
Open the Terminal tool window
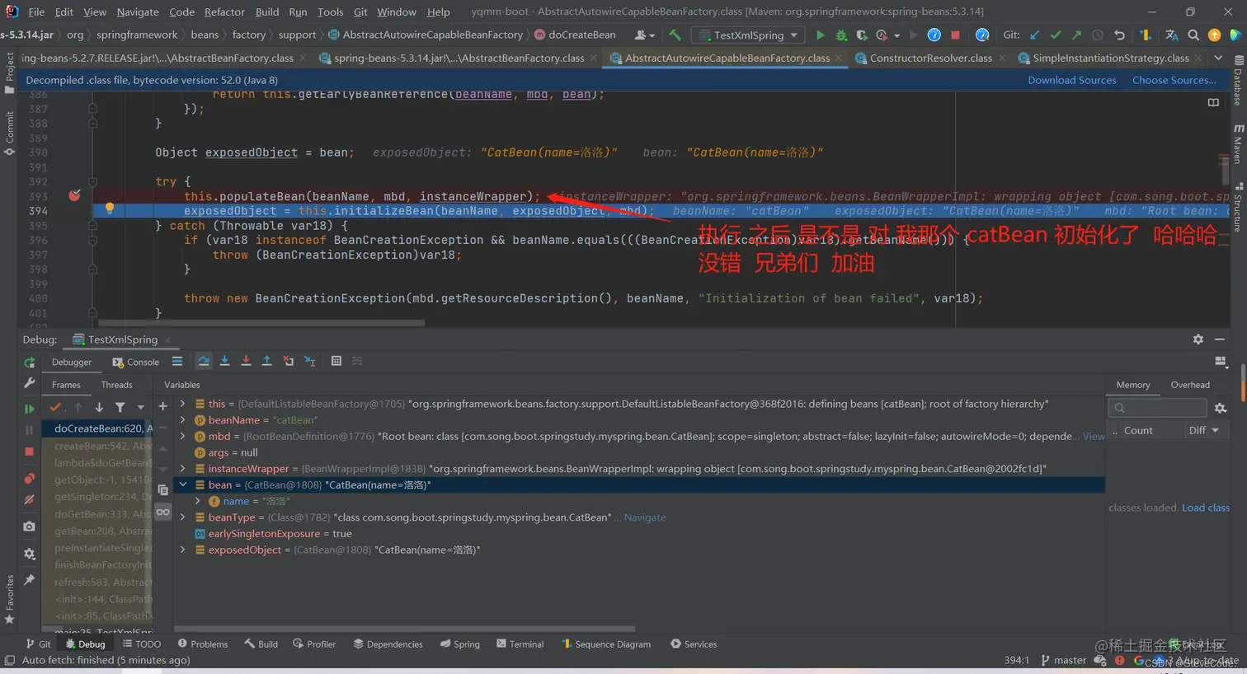[x=520, y=644]
